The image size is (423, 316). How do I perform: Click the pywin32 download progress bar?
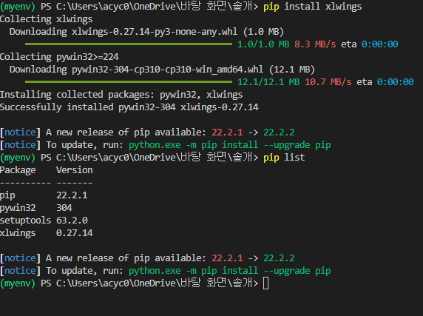(129, 81)
